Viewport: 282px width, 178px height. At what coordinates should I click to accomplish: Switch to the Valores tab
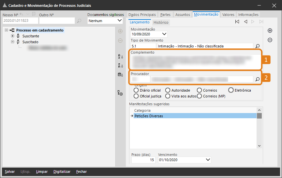point(228,15)
